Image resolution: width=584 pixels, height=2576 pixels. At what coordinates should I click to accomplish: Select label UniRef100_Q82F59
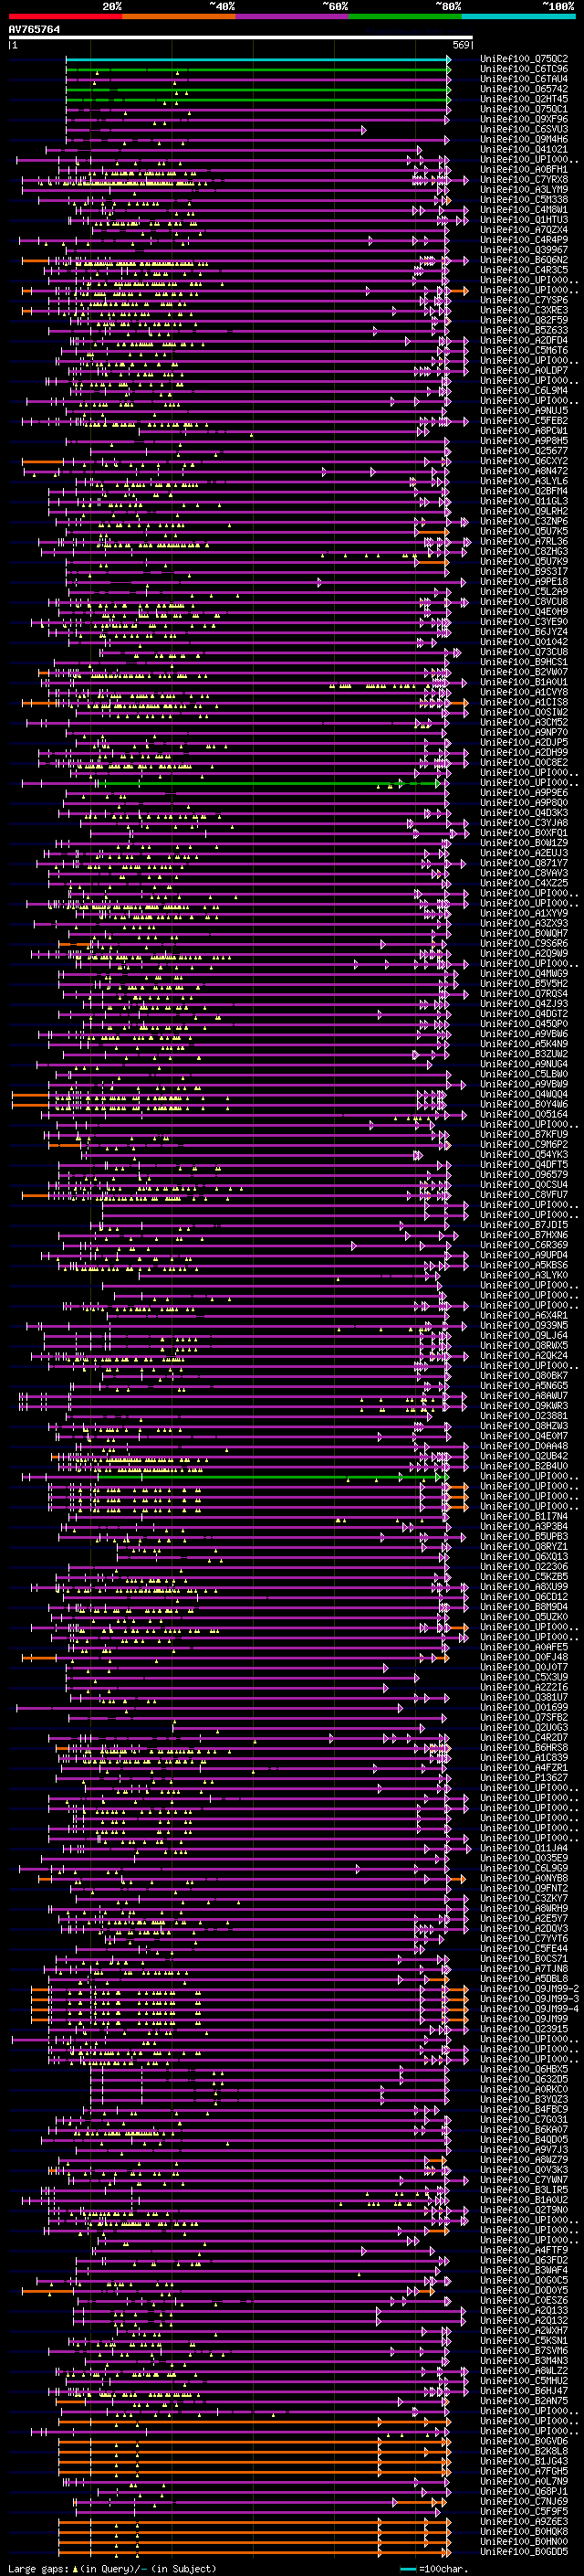[524, 320]
